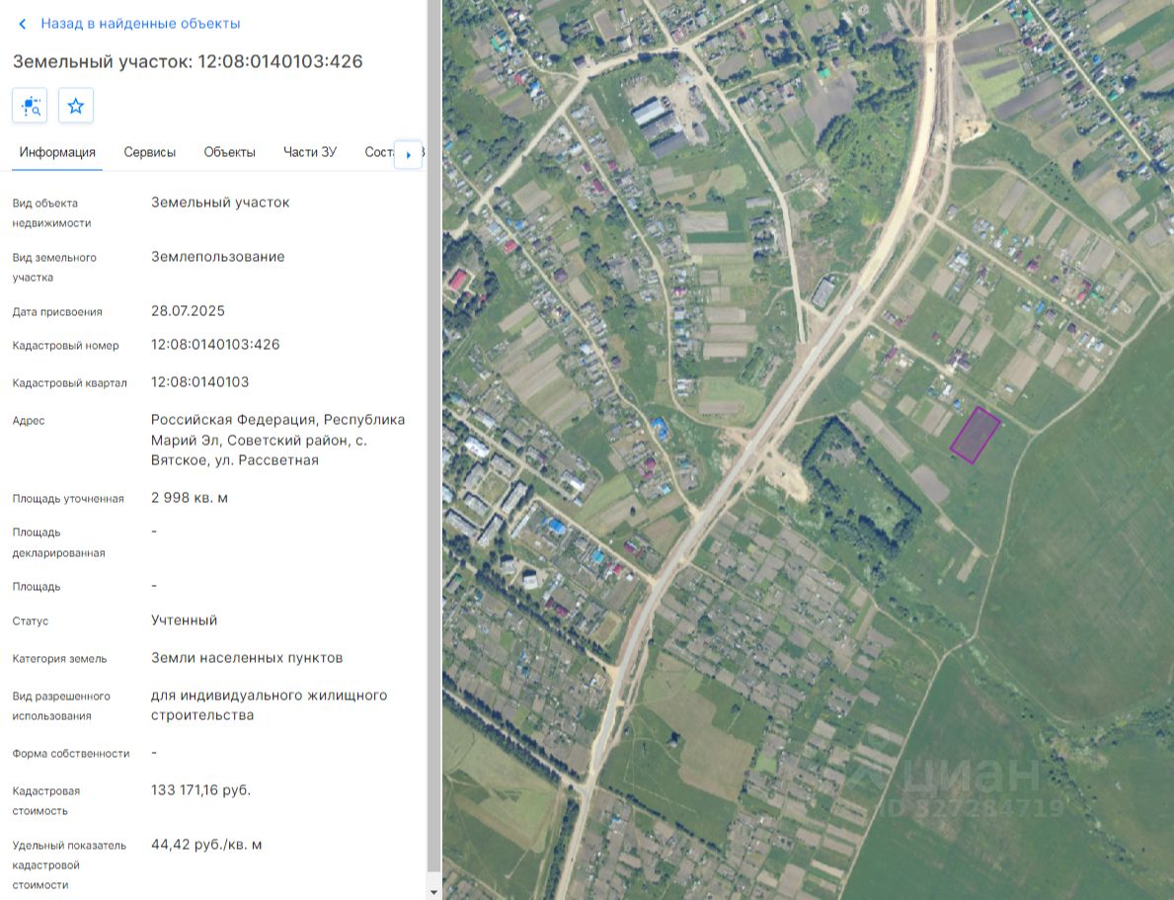The image size is (1174, 900).
Task: Select the purple highlighted parcel on map
Action: (x=975, y=436)
